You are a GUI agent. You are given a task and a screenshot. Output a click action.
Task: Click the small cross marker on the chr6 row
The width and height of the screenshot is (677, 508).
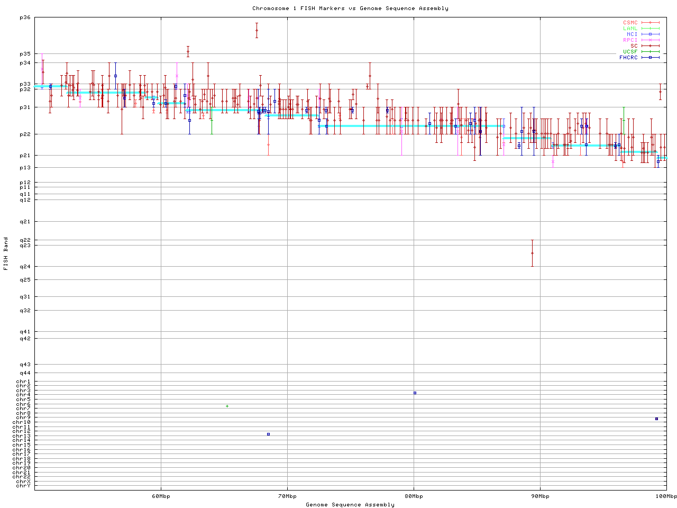227,406
